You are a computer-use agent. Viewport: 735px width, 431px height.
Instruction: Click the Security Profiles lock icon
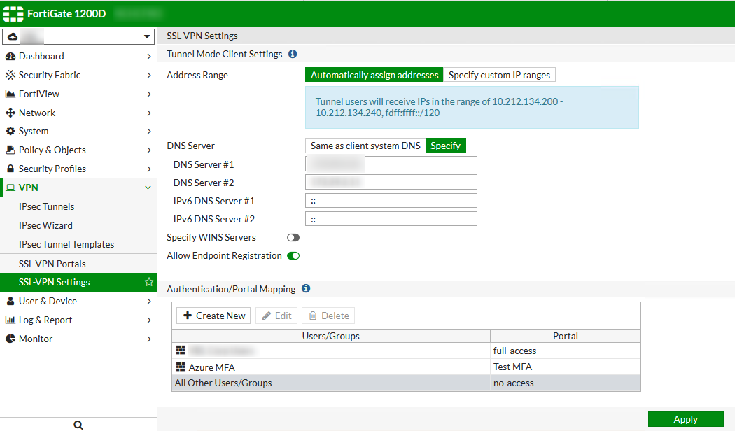pyautogui.click(x=10, y=169)
